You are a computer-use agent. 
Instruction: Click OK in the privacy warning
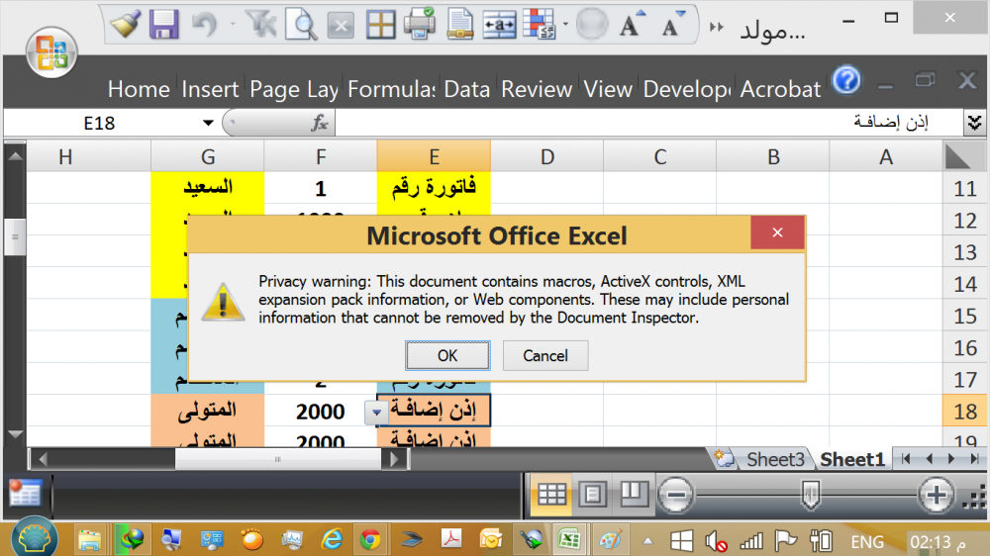tap(447, 355)
